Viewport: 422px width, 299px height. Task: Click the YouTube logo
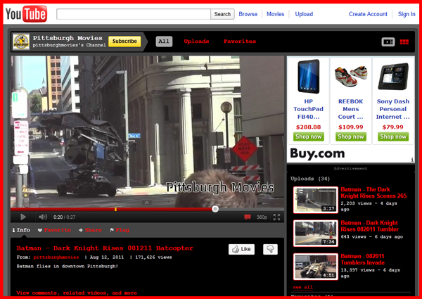(26, 14)
